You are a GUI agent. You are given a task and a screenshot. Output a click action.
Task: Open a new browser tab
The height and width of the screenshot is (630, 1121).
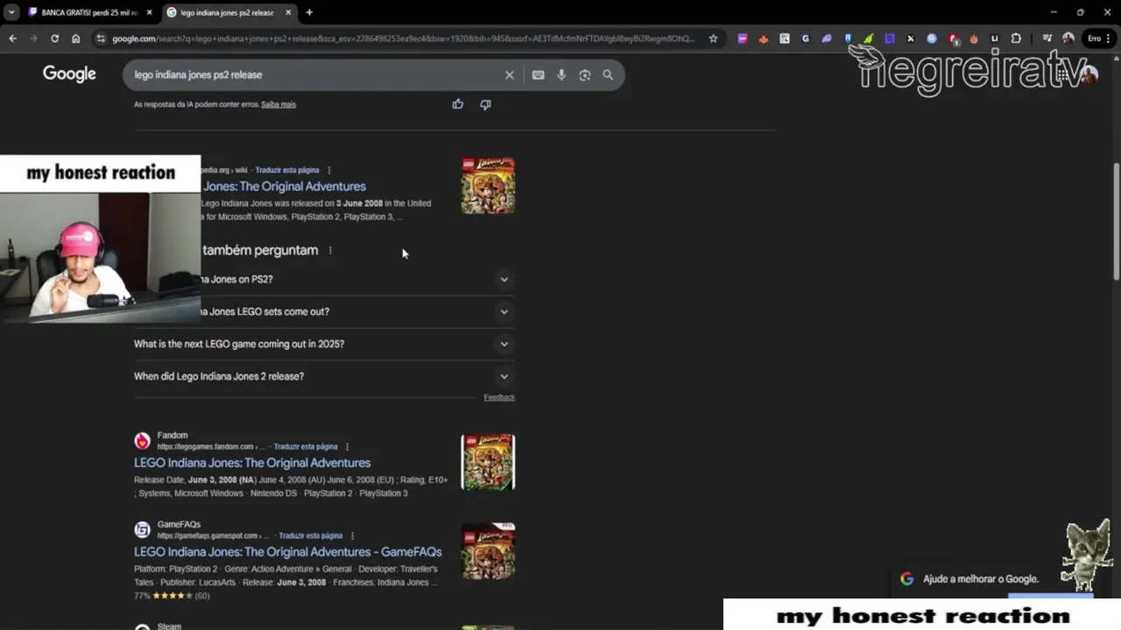[309, 12]
